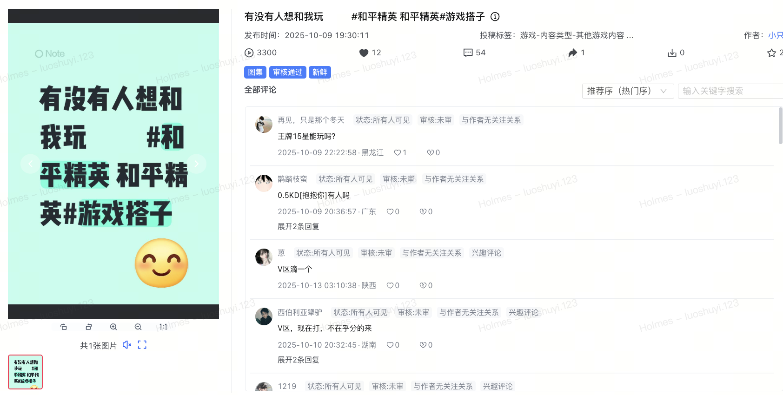Click like heart on 王牌15星能玩吗 comment
This screenshot has height=395, width=783.
397,153
